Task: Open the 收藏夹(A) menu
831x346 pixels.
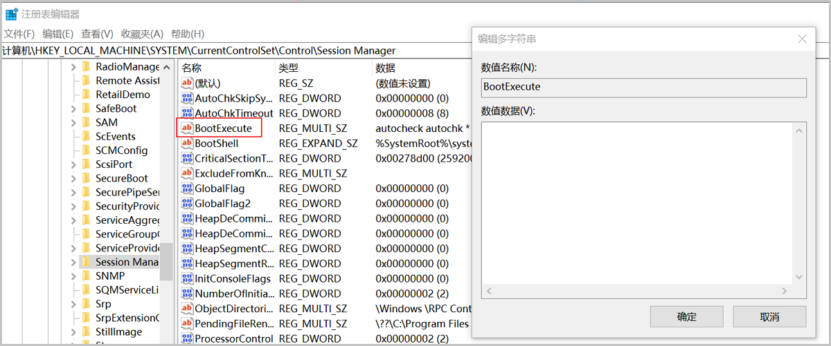Action: coord(142,34)
